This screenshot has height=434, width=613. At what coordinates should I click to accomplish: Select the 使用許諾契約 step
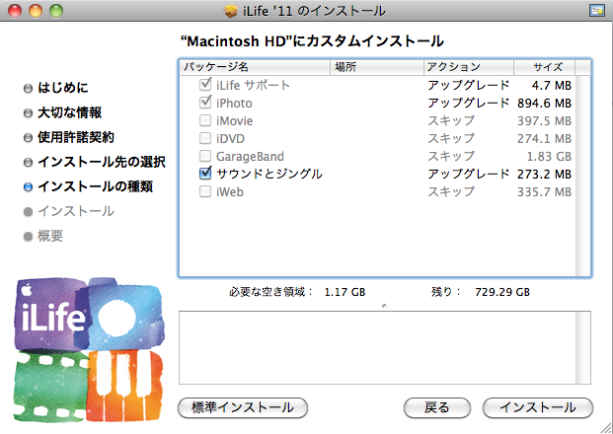[x=76, y=137]
